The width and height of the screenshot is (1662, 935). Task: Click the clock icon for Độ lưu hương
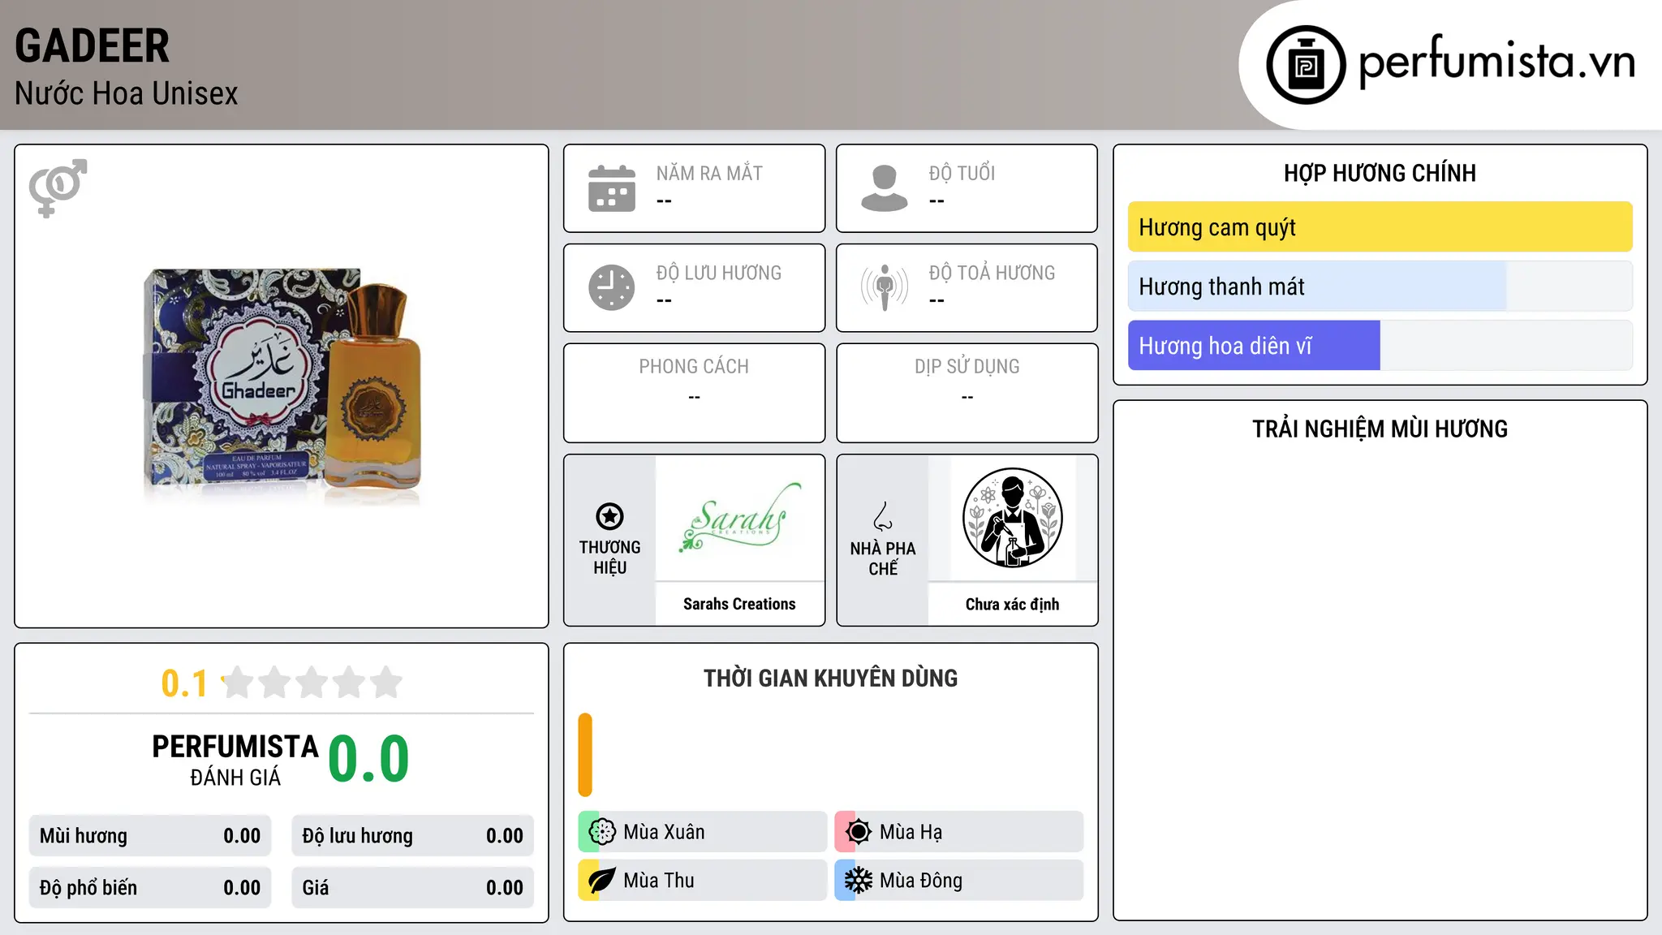[611, 287]
